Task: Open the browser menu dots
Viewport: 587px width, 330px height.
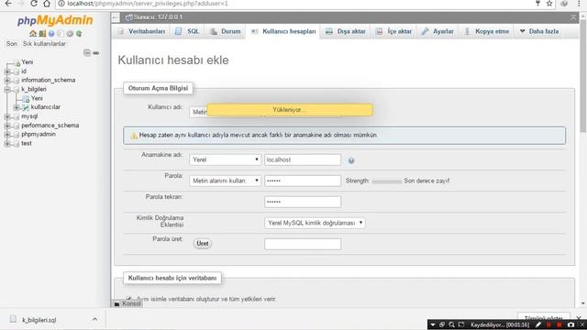Action: tap(579, 4)
